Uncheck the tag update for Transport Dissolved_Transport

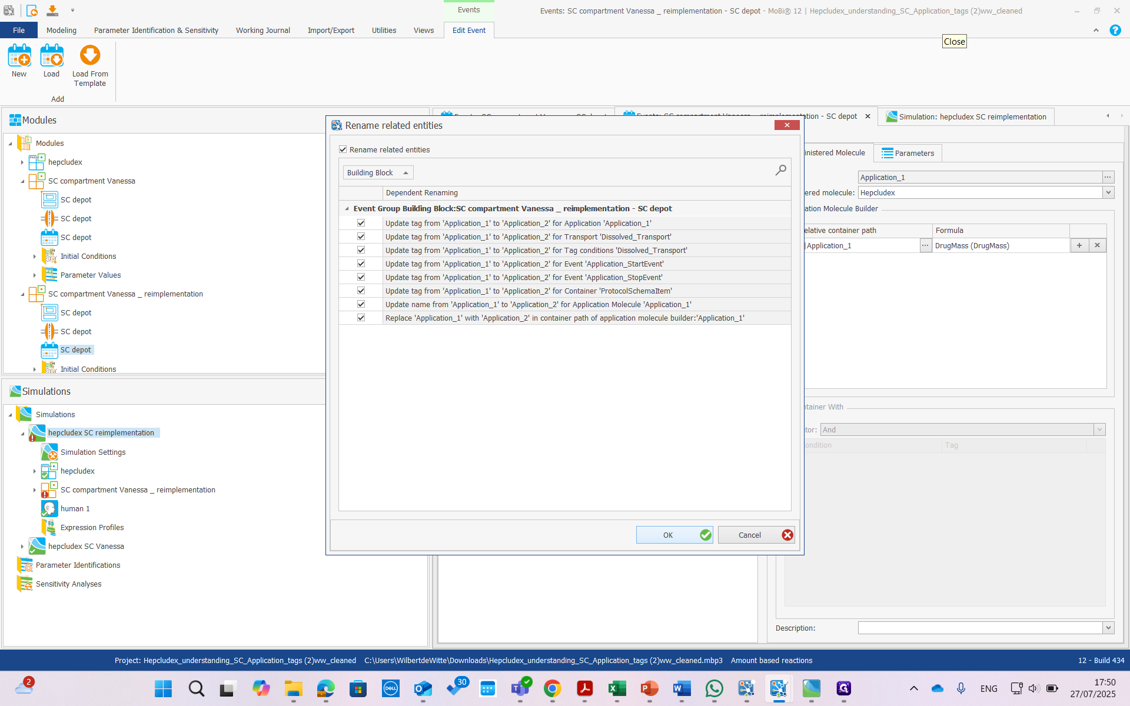[x=361, y=237]
